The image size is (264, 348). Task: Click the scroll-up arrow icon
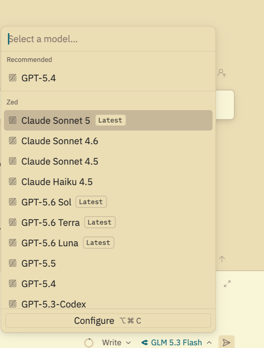point(222,259)
